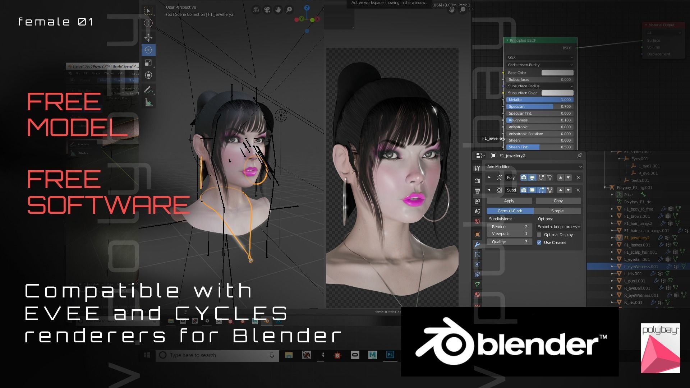Viewport: 690px width, 388px height.
Task: Open Scene properties tab
Action: click(x=477, y=211)
